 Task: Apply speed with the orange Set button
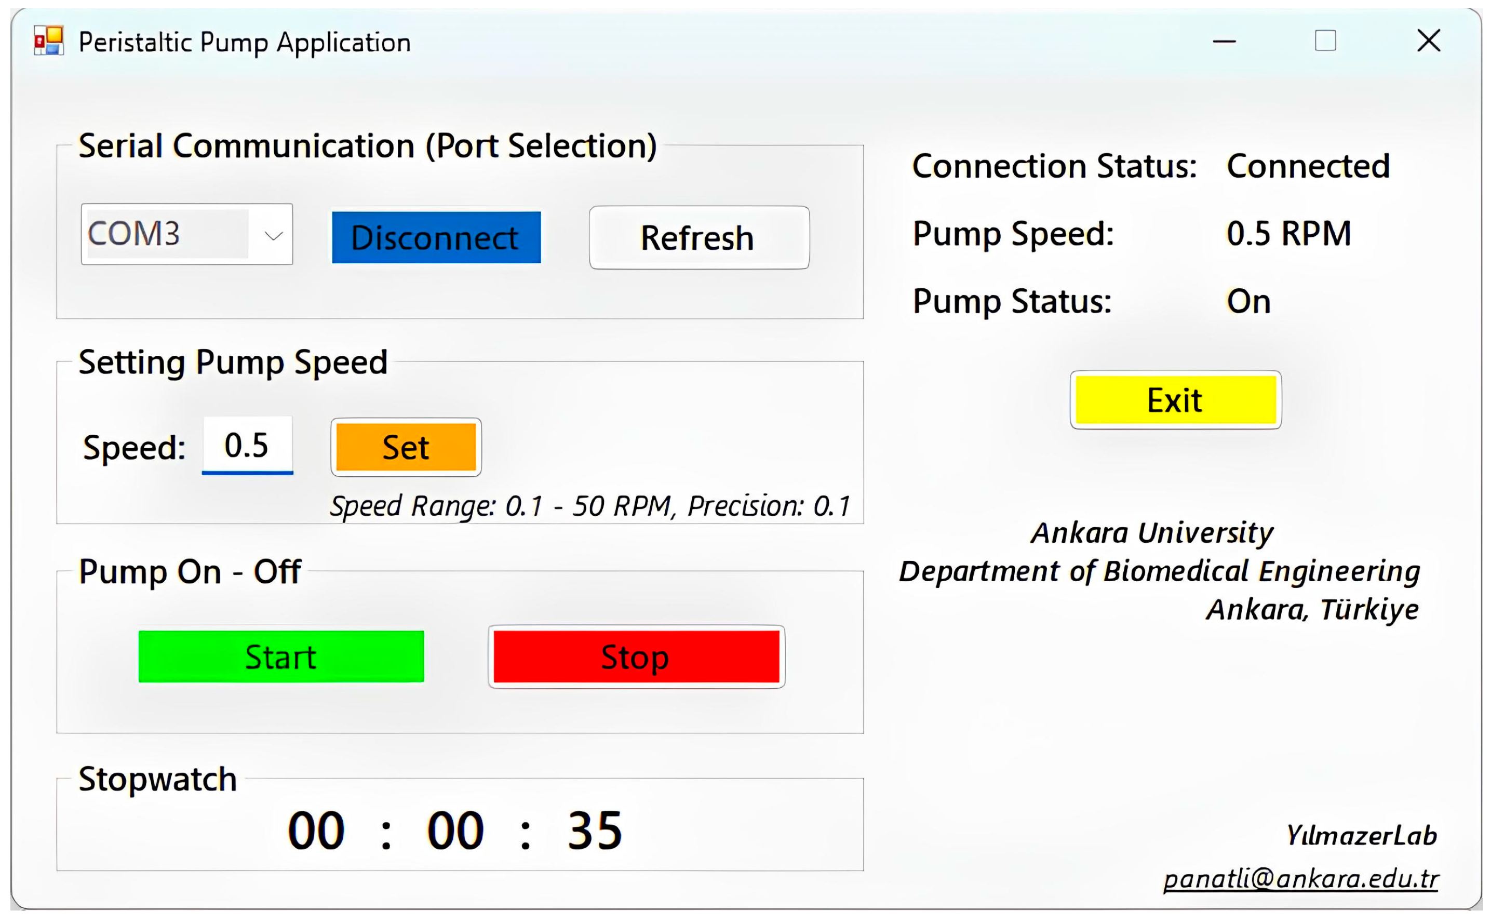(x=406, y=447)
